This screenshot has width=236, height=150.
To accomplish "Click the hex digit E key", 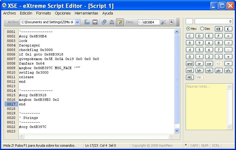I will (x=209, y=36).
